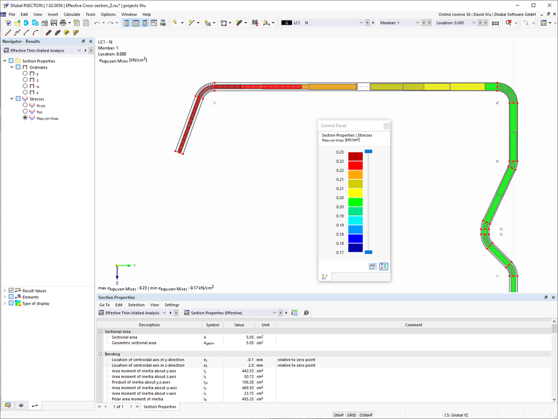Screen dimensions: 558x419
Task: Select the Print tool in the toolbar
Action: pos(63,23)
